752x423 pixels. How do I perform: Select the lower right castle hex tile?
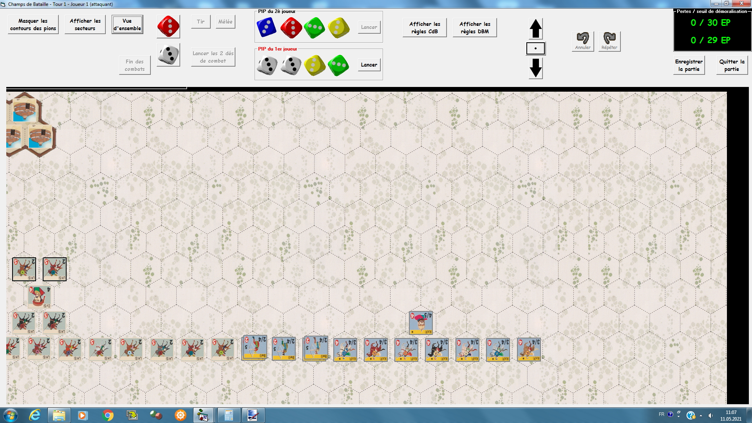click(x=40, y=137)
